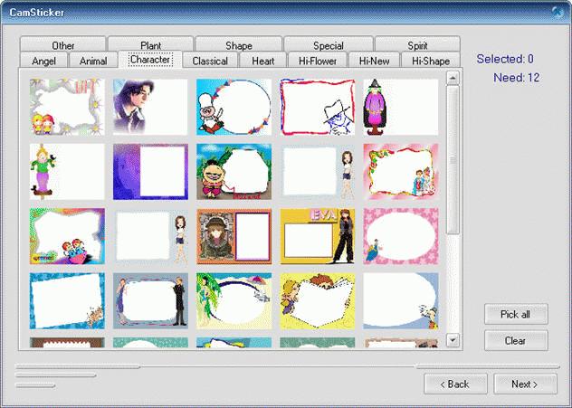Open the Classical tab
This screenshot has height=408, width=572.
(210, 61)
